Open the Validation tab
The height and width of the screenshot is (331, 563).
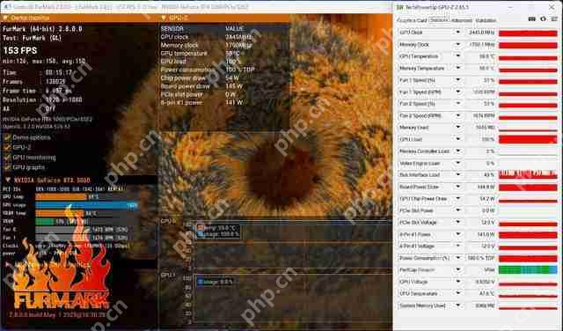pos(486,20)
